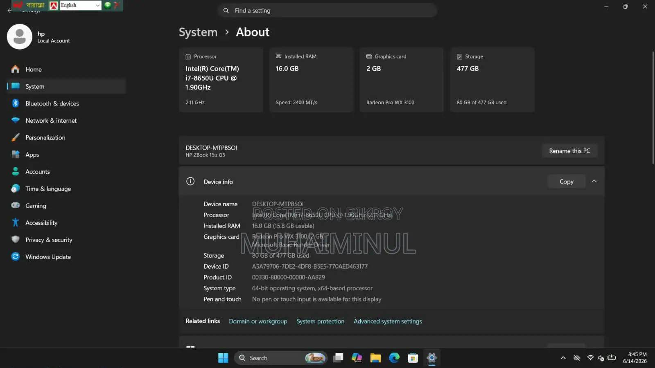Open Domain or workgroup link

tap(258, 321)
